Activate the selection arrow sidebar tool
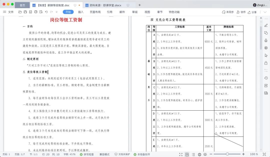The image size is (270, 157). [266, 55]
